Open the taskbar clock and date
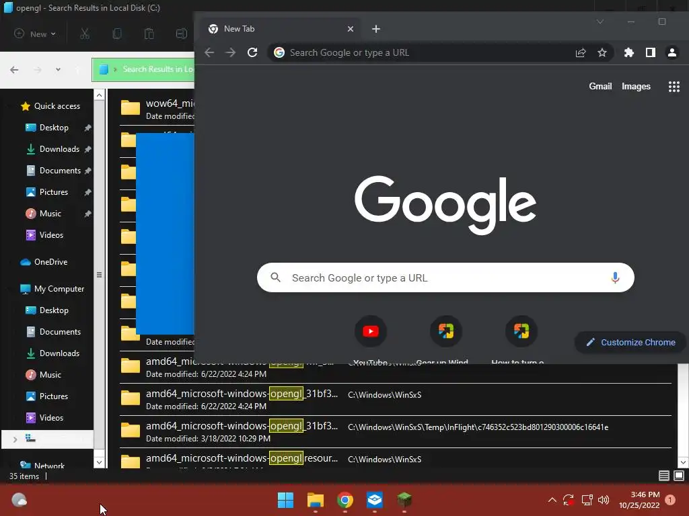 pos(639,500)
